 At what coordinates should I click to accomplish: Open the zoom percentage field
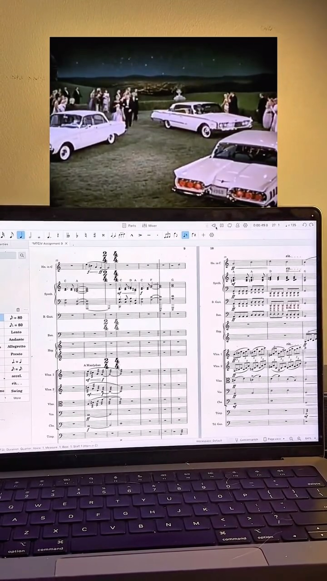pyautogui.click(x=311, y=438)
